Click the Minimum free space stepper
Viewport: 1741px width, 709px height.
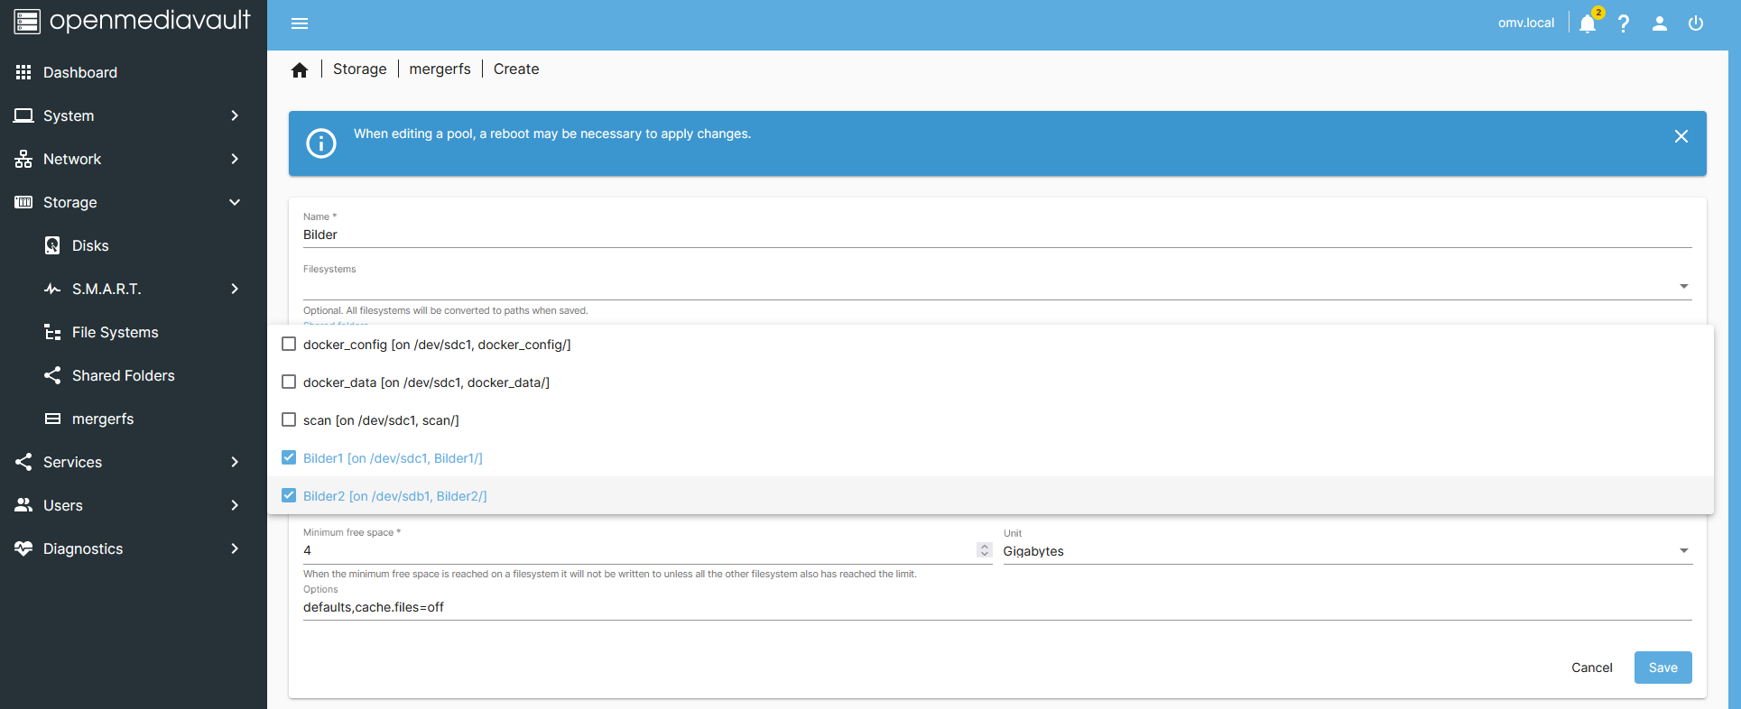(985, 550)
